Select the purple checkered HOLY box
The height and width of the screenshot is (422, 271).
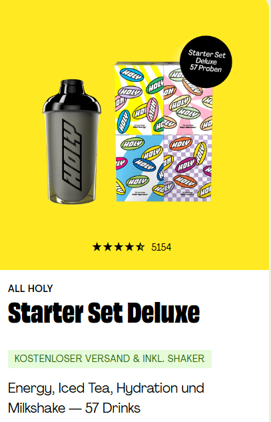188,168
